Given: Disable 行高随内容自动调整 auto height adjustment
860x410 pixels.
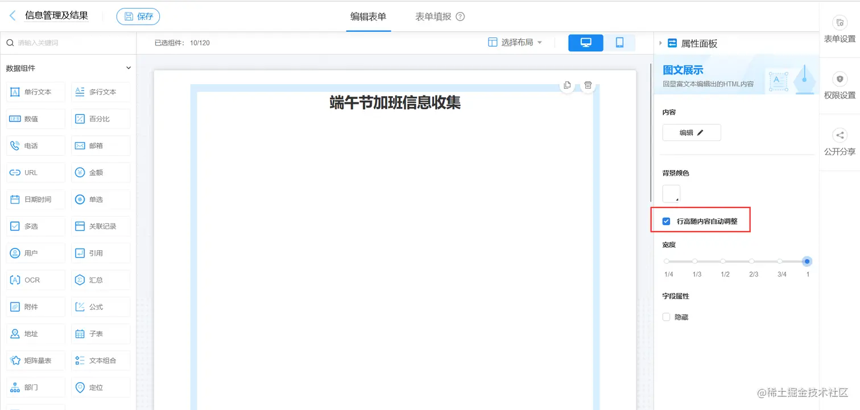Looking at the screenshot, I should tap(666, 221).
